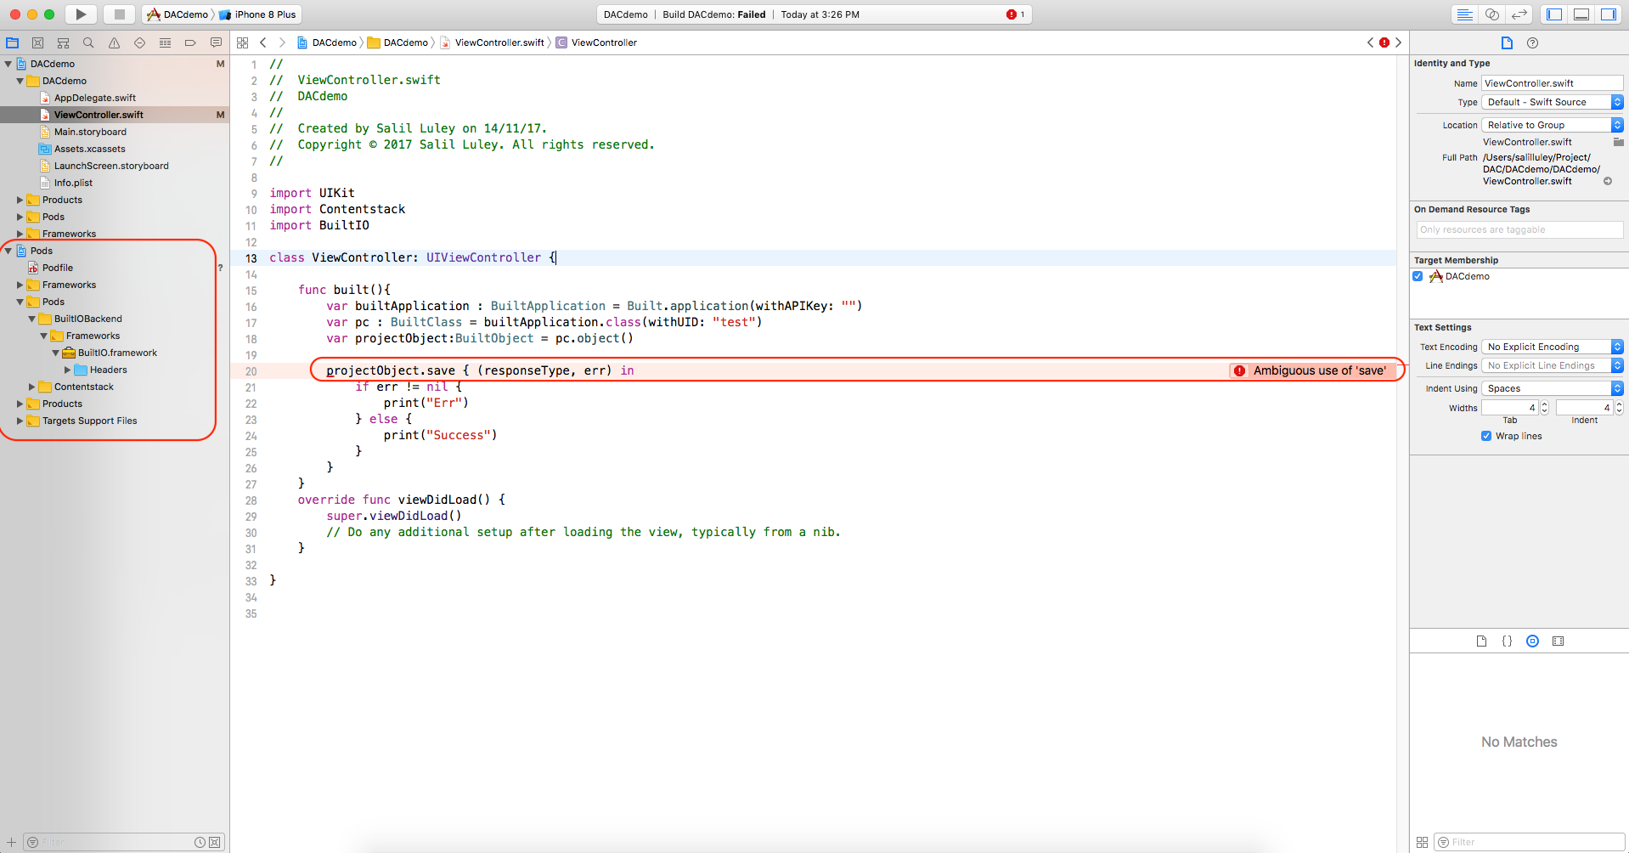The width and height of the screenshot is (1629, 853).
Task: Switch to the symbol navigator
Action: point(63,42)
